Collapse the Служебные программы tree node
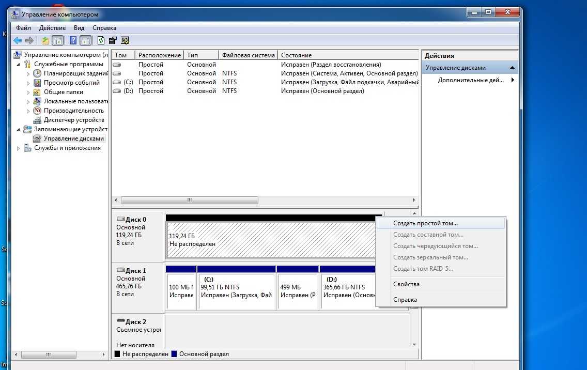Screen dimensions: 587x370 [19, 65]
